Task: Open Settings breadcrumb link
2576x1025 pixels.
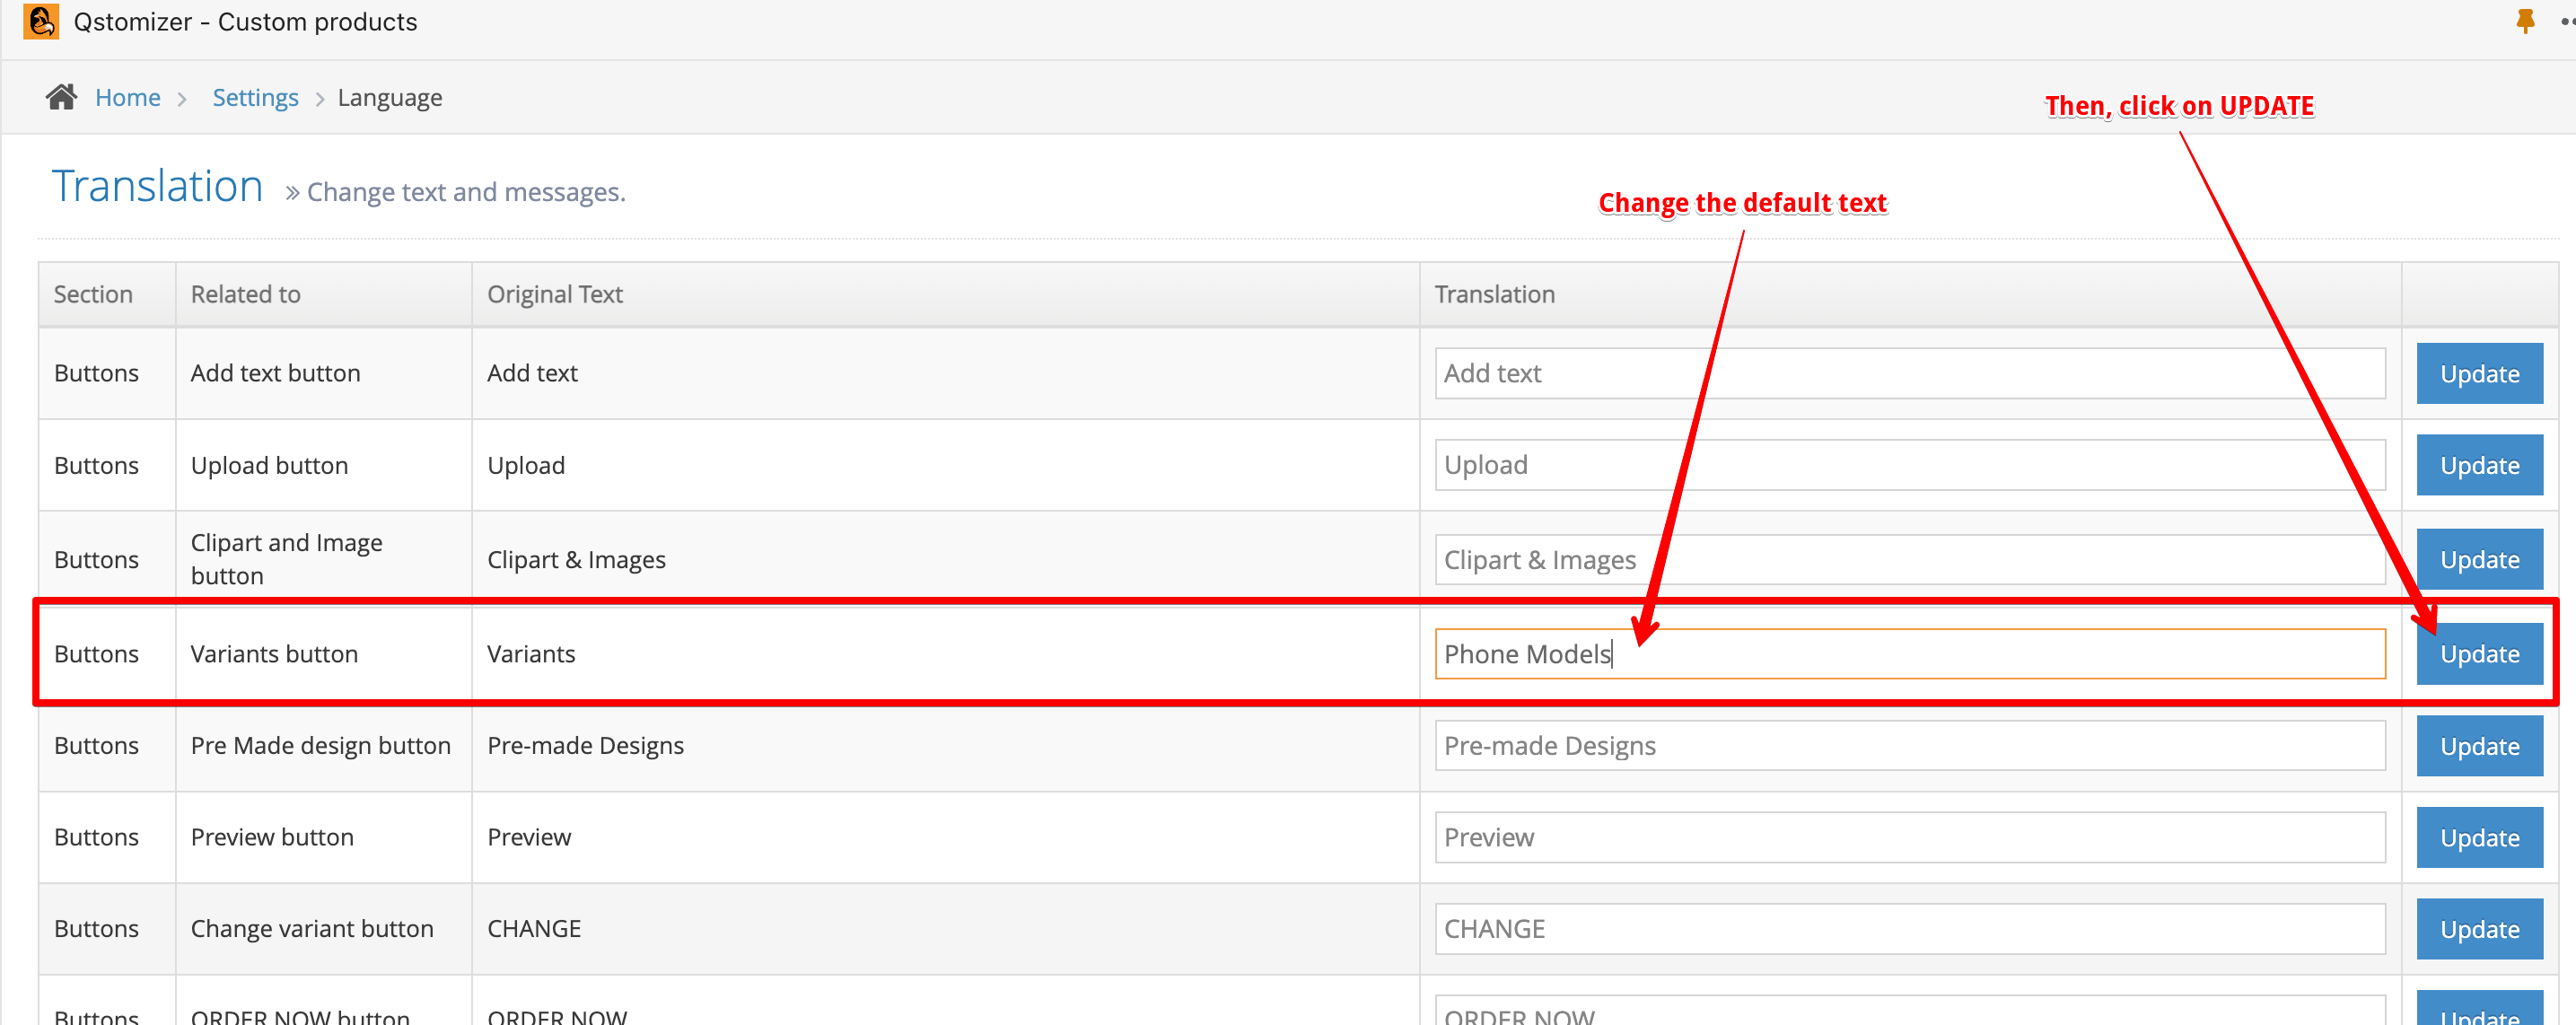Action: [255, 98]
